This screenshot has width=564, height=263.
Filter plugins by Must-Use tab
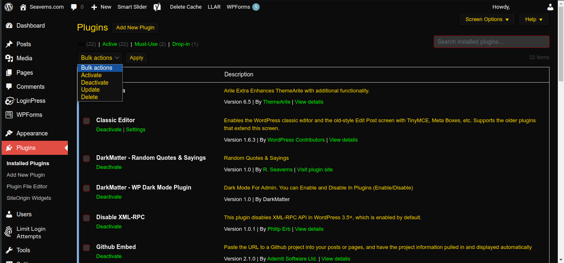(146, 44)
